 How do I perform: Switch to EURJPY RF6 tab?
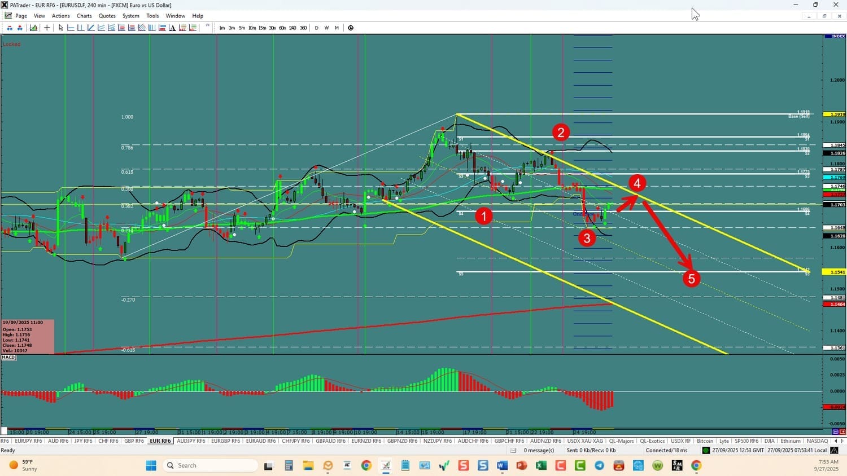(28, 441)
